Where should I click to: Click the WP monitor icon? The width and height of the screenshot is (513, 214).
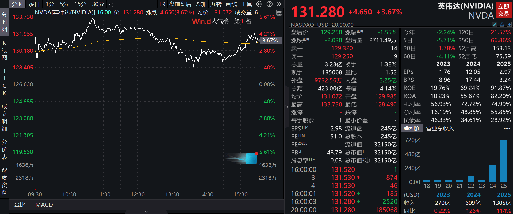coord(279,13)
